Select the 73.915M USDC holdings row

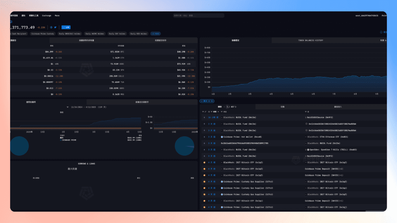[x=104, y=64]
